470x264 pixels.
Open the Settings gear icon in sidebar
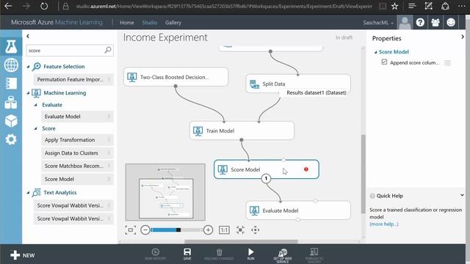click(11, 139)
